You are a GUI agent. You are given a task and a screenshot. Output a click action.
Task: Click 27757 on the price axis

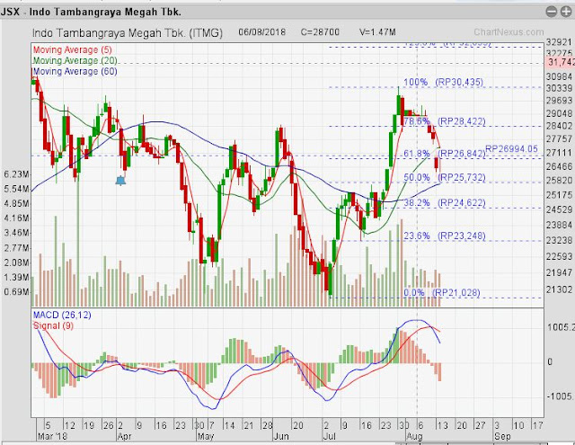559,139
